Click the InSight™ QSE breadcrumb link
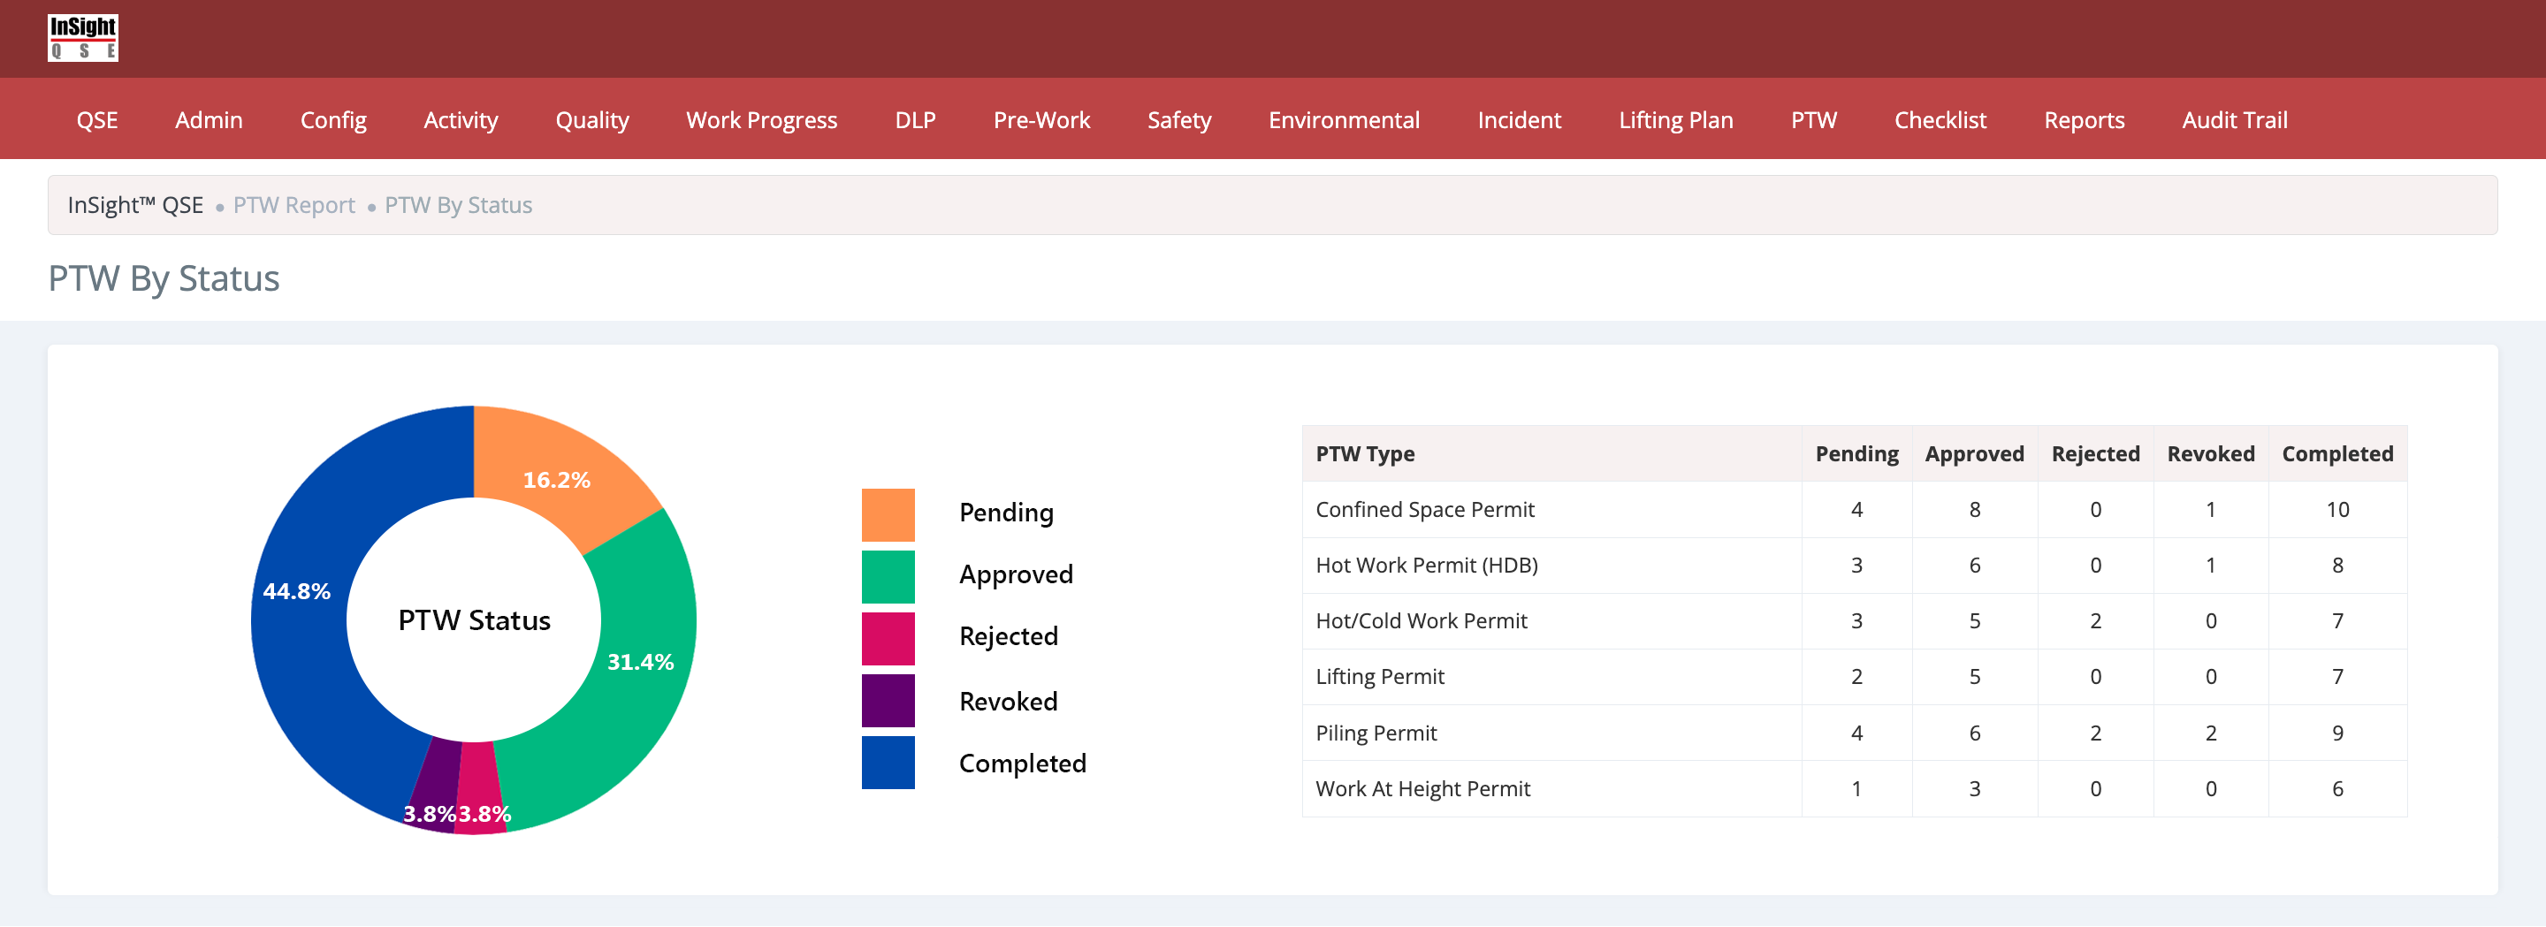Screen dimensions: 2546x927 click(x=135, y=206)
